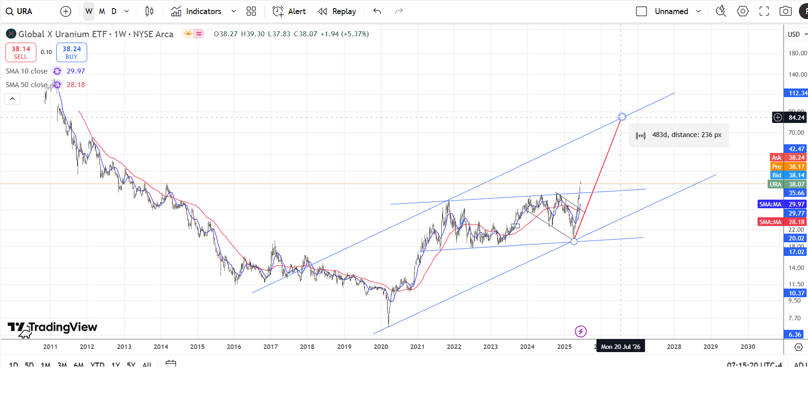
Task: Open the layout templates grid icon
Action: [251, 11]
